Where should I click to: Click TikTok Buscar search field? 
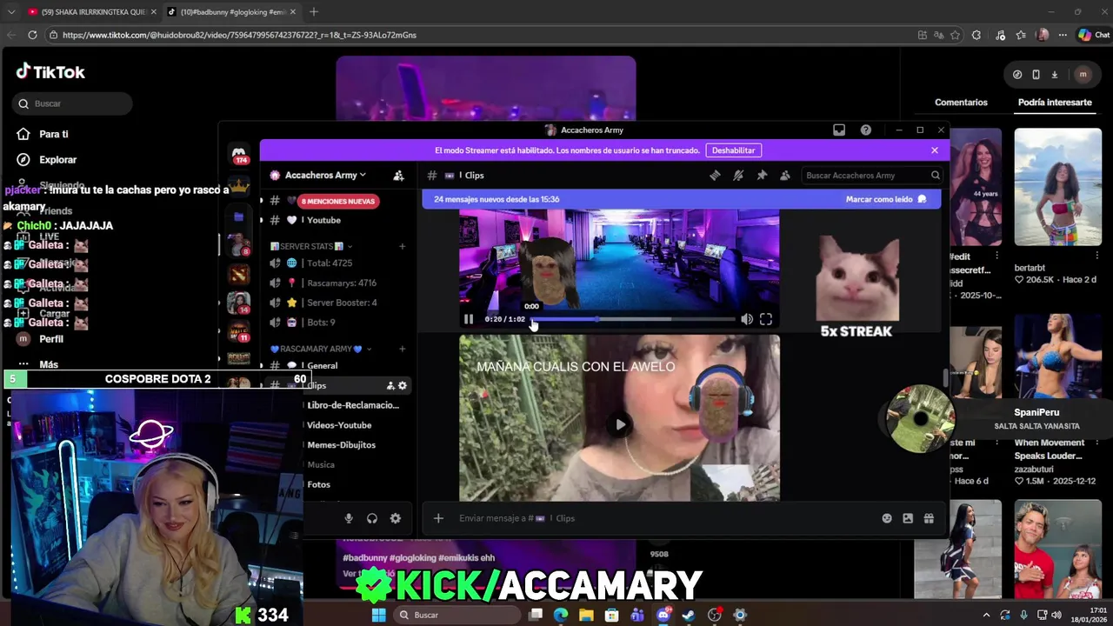(x=72, y=103)
